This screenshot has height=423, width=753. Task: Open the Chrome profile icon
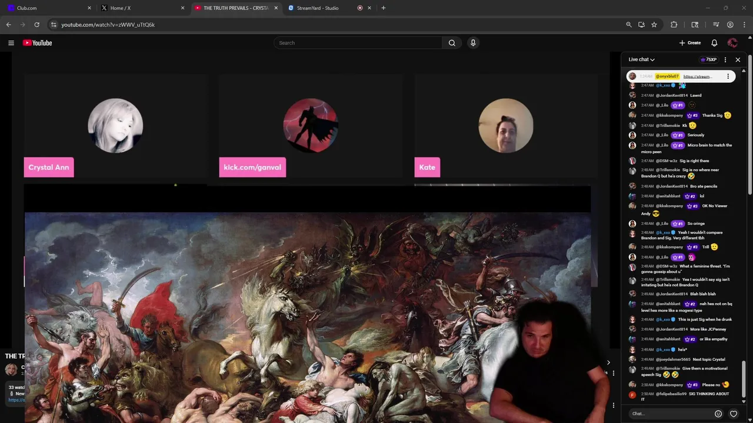pyautogui.click(x=730, y=25)
